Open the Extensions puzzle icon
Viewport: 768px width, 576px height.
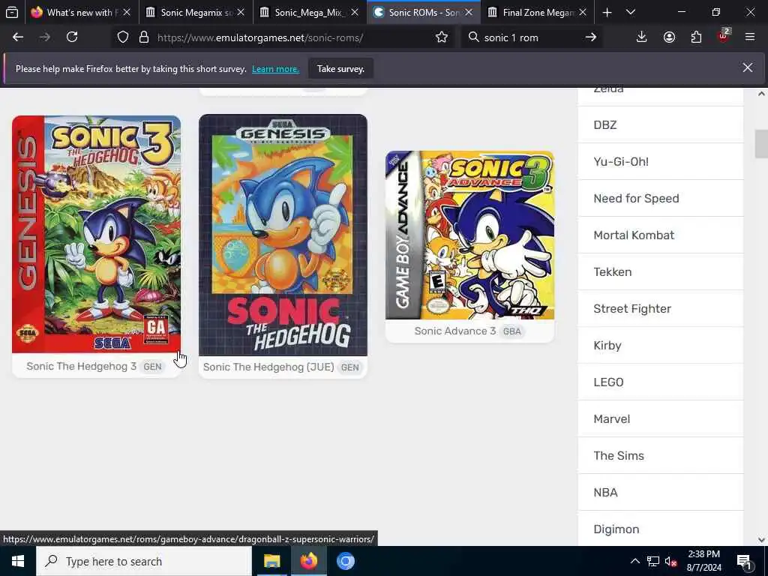(x=696, y=37)
